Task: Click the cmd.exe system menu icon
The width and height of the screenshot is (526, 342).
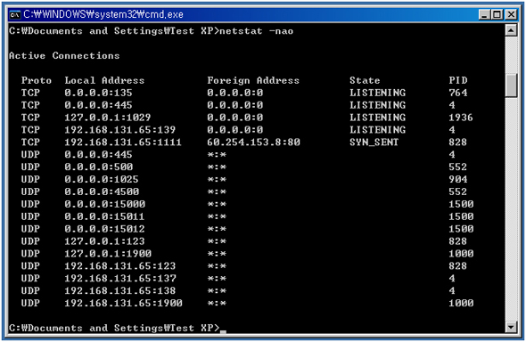Action: tap(15, 15)
